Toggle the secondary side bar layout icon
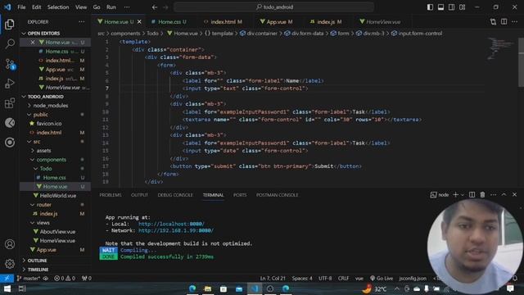 click(x=451, y=7)
